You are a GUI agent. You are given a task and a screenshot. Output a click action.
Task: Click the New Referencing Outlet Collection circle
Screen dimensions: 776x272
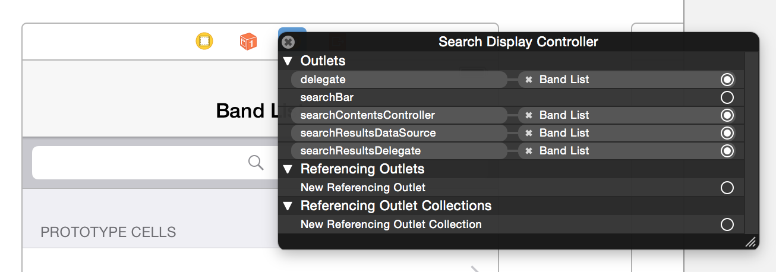point(727,224)
